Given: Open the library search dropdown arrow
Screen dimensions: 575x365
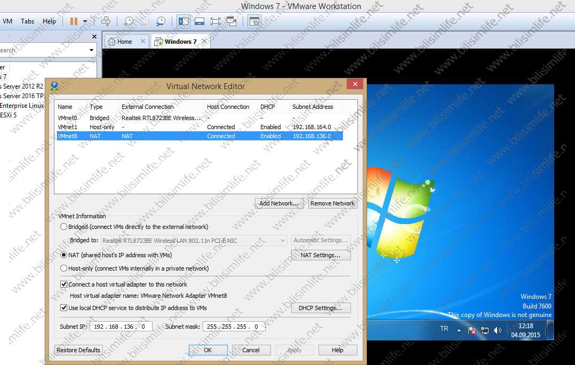Looking at the screenshot, I should (x=91, y=50).
